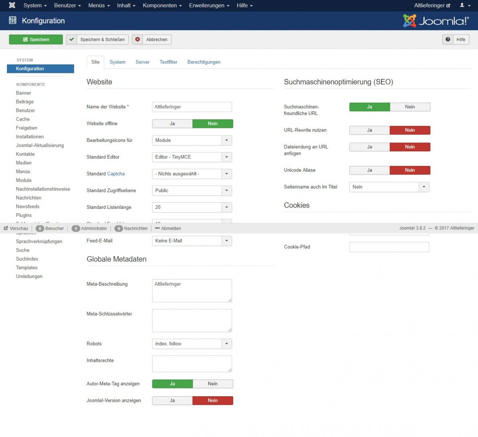Click the Hilfe question mark icon
The height and width of the screenshot is (437, 478).
click(x=448, y=39)
